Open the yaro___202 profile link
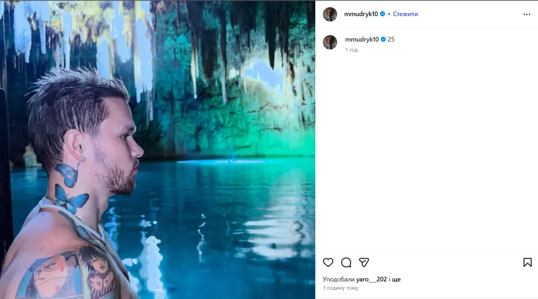Image resolution: width=538 pixels, height=299 pixels. point(372,279)
